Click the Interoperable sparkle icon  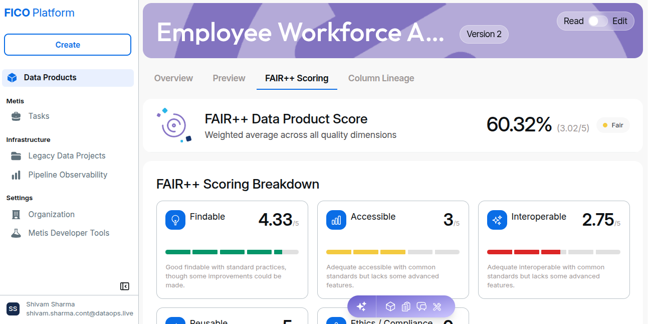click(497, 220)
